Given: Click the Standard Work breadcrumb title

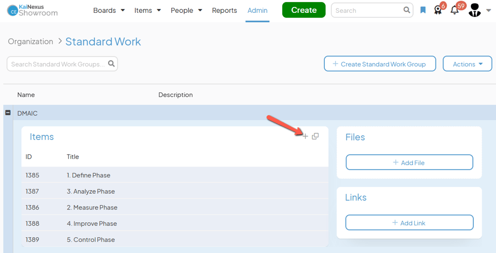Looking at the screenshot, I should 103,42.
